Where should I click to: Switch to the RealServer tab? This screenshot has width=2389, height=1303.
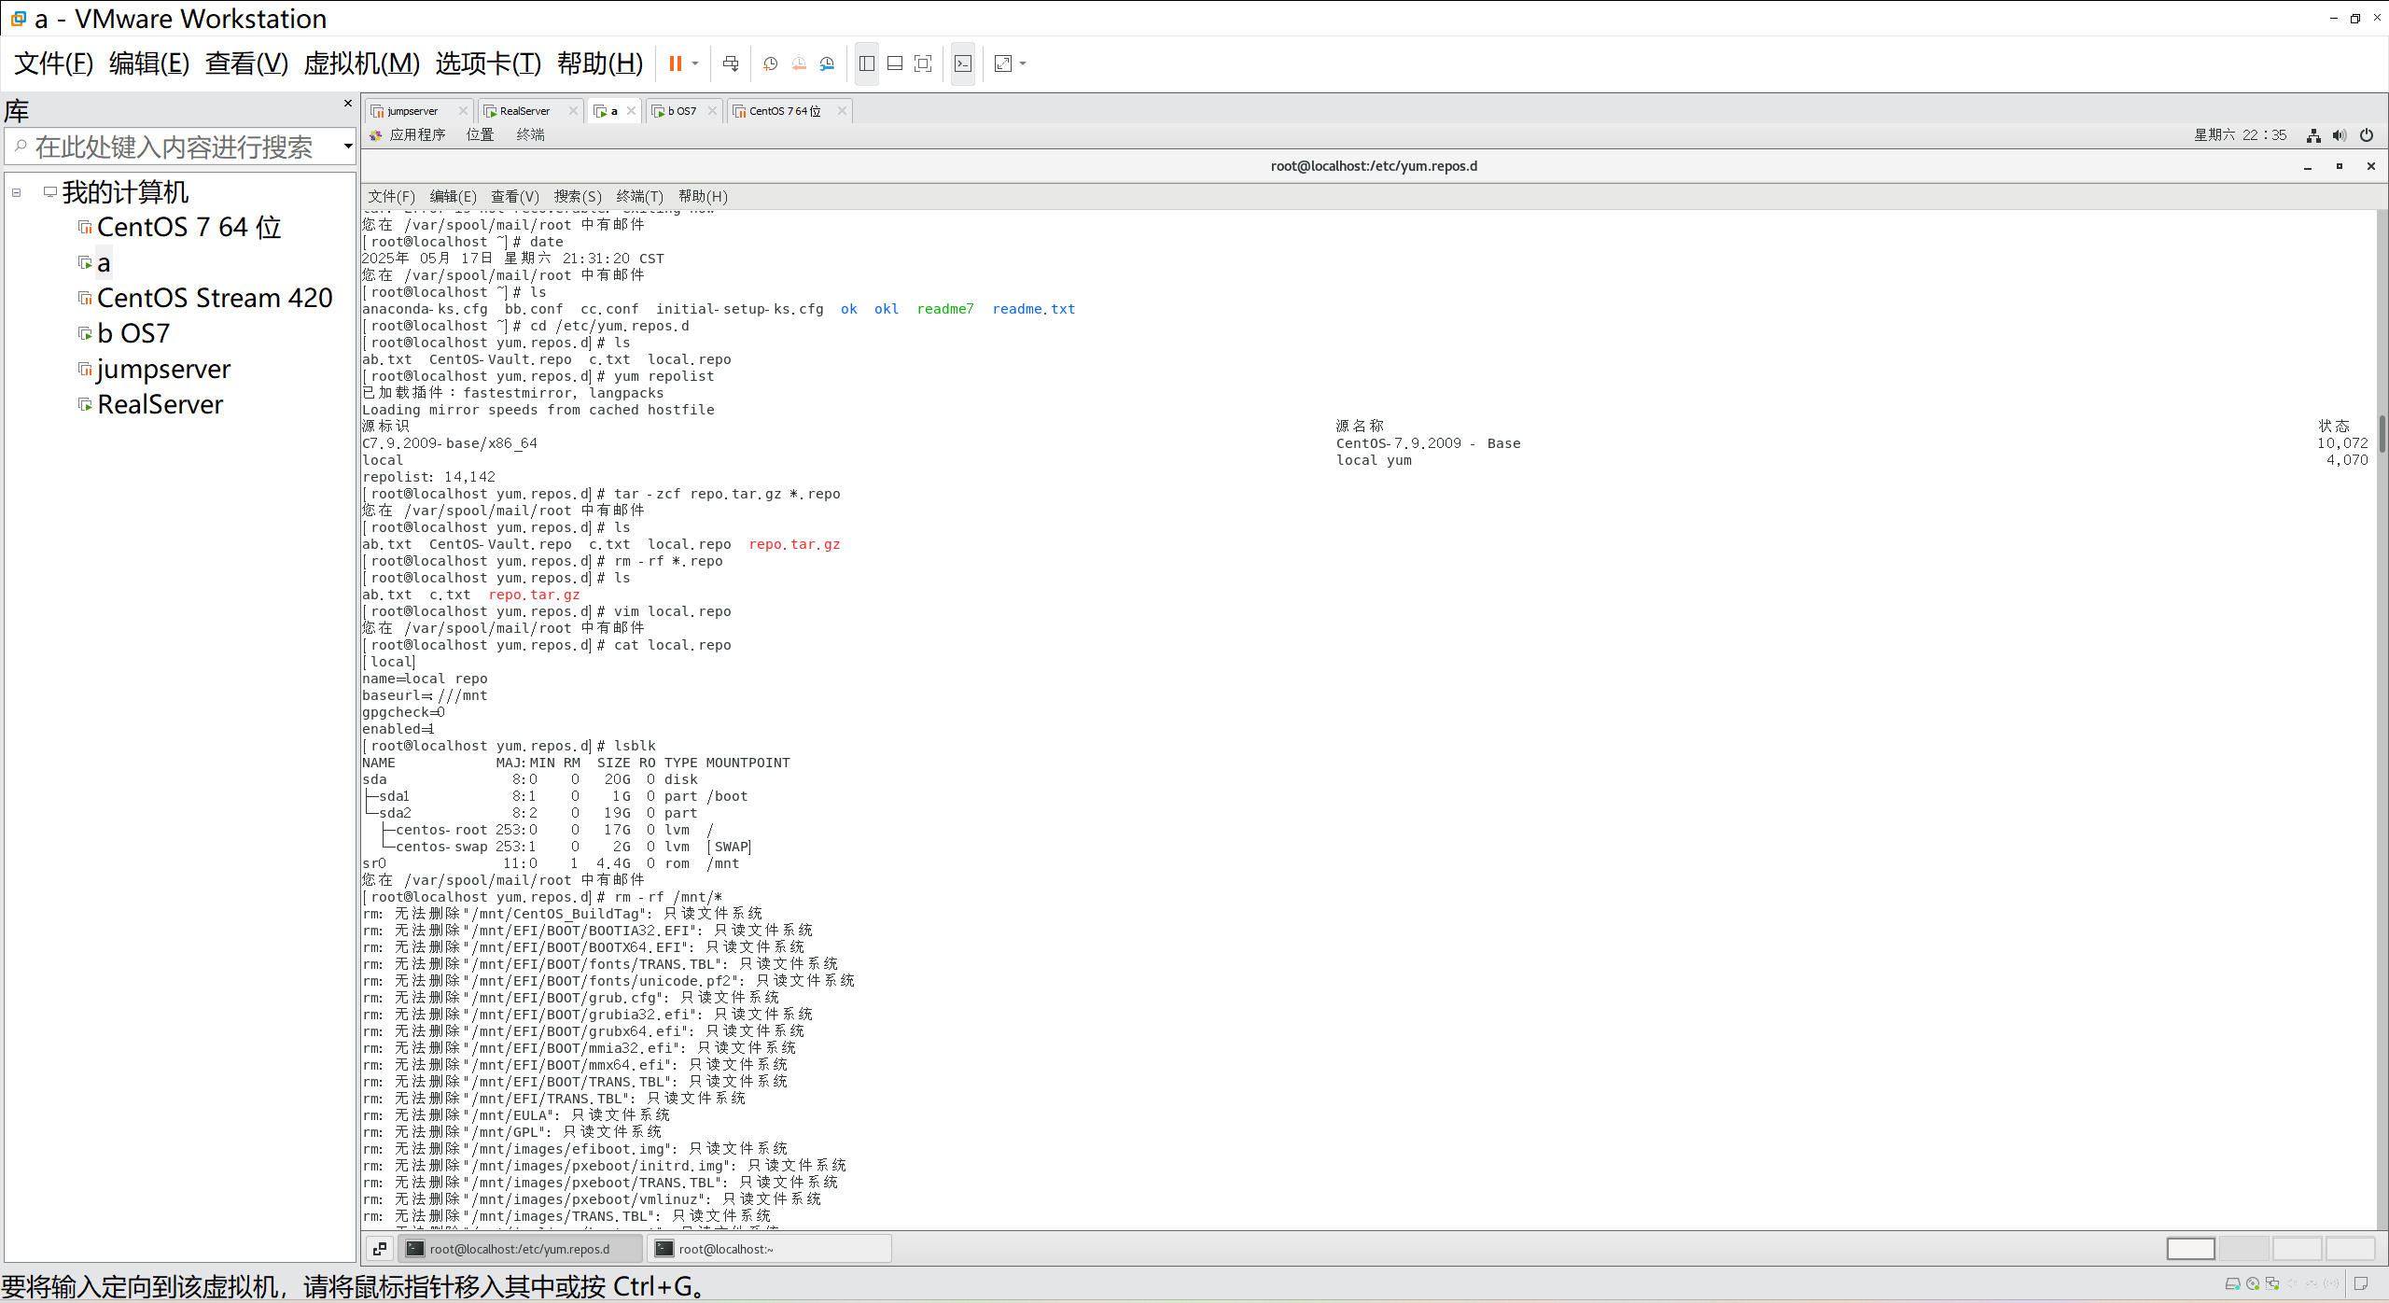(524, 111)
